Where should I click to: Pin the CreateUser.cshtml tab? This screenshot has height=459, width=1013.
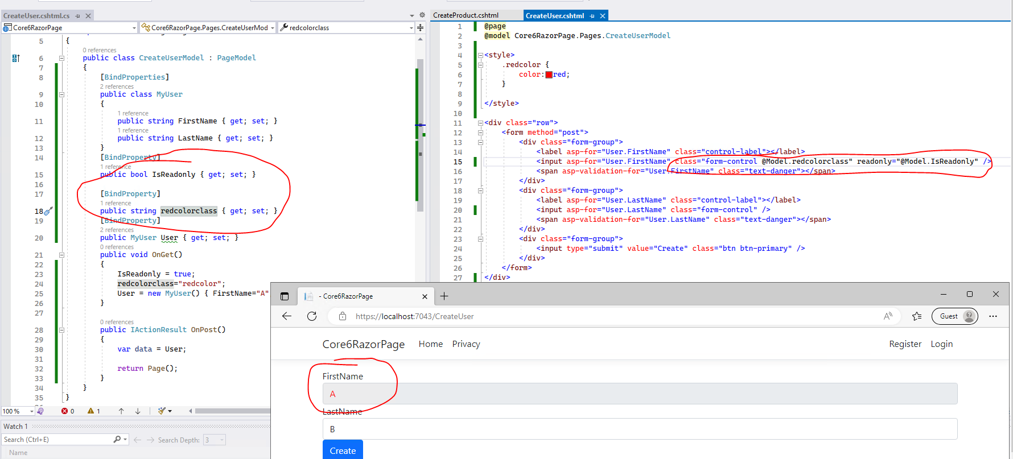(x=592, y=16)
